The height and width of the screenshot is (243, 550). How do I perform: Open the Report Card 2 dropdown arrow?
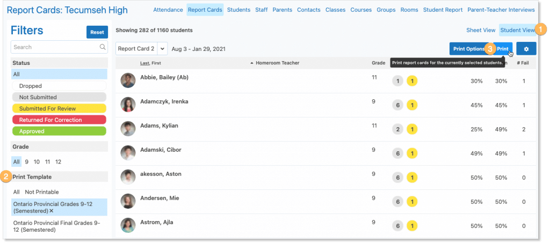(x=162, y=49)
